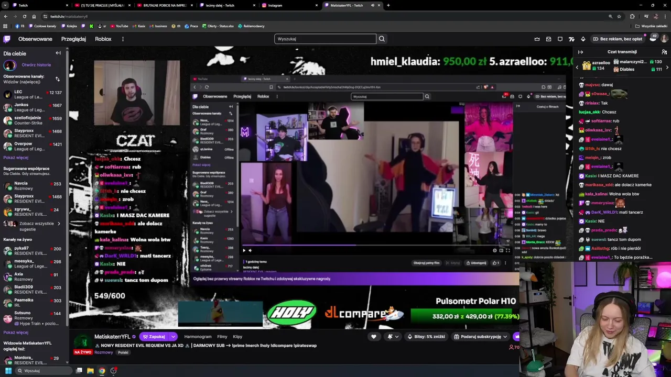
Task: Open the whispers chat bubble icon
Action: [560, 39]
